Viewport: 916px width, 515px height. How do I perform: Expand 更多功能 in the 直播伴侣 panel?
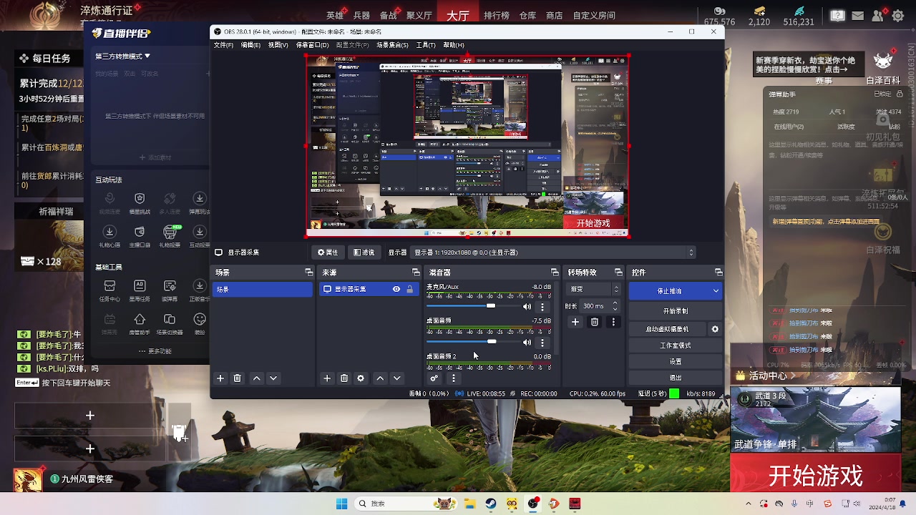(154, 351)
